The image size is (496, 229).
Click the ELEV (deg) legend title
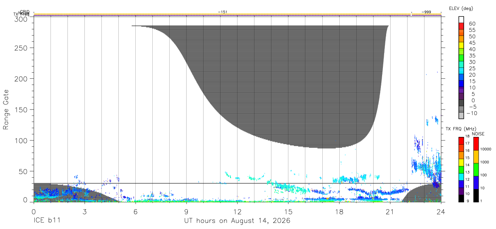point(461,8)
